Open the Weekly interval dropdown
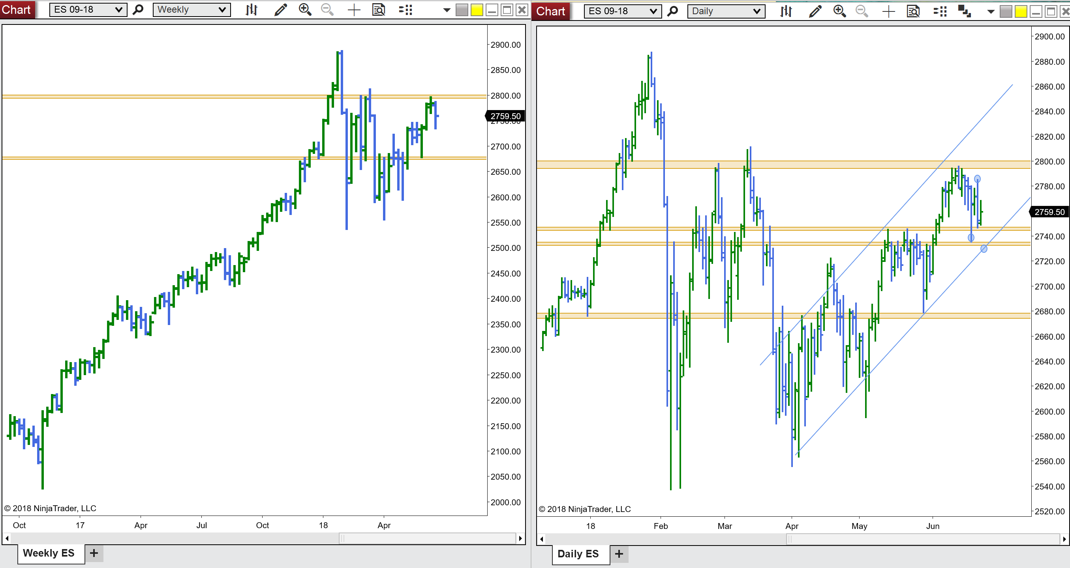Viewport: 1070px width, 568px height. [x=191, y=9]
